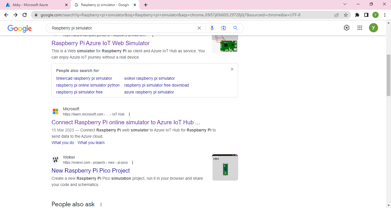This screenshot has width=391, height=208.
Task: Click the People also ask heading
Action: pyautogui.click(x=73, y=204)
